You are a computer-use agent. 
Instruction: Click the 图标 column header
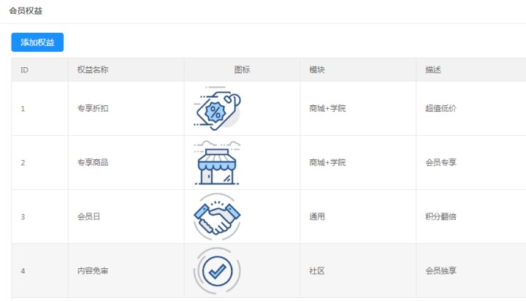point(242,70)
